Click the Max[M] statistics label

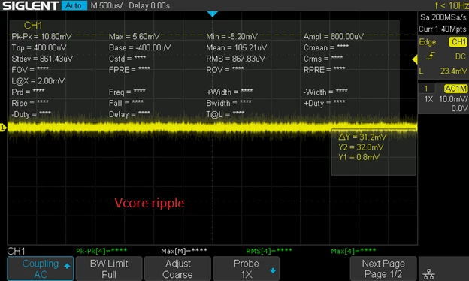pyautogui.click(x=184, y=251)
